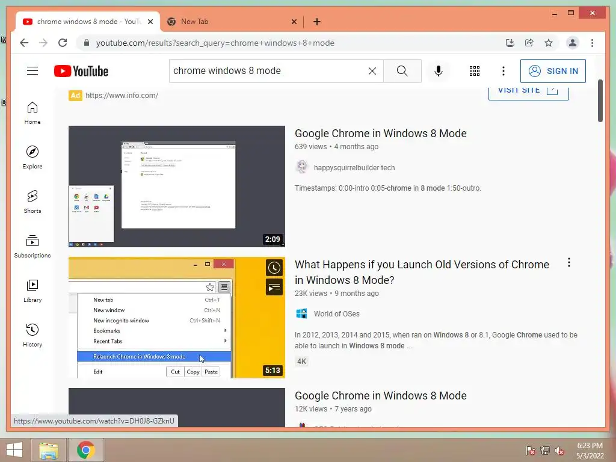Open the Windows Start button
This screenshot has width=616, height=462.
pos(14,450)
